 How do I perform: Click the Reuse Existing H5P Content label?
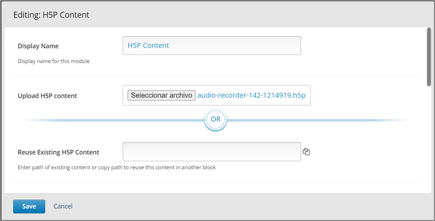click(x=58, y=152)
